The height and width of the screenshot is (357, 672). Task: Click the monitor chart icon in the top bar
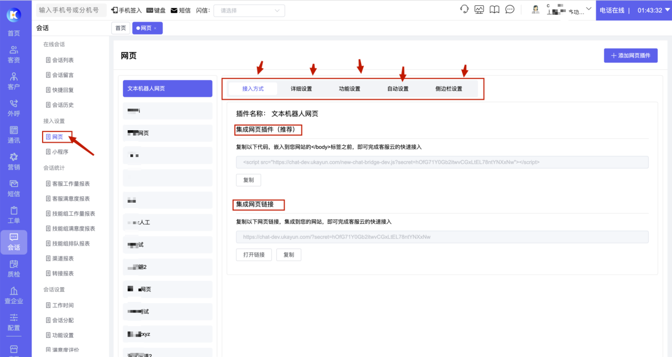(479, 9)
